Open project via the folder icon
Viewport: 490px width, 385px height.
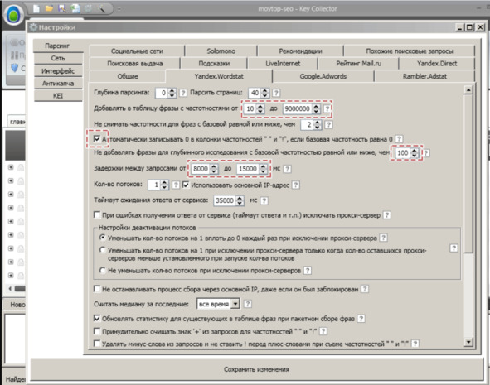[49, 8]
